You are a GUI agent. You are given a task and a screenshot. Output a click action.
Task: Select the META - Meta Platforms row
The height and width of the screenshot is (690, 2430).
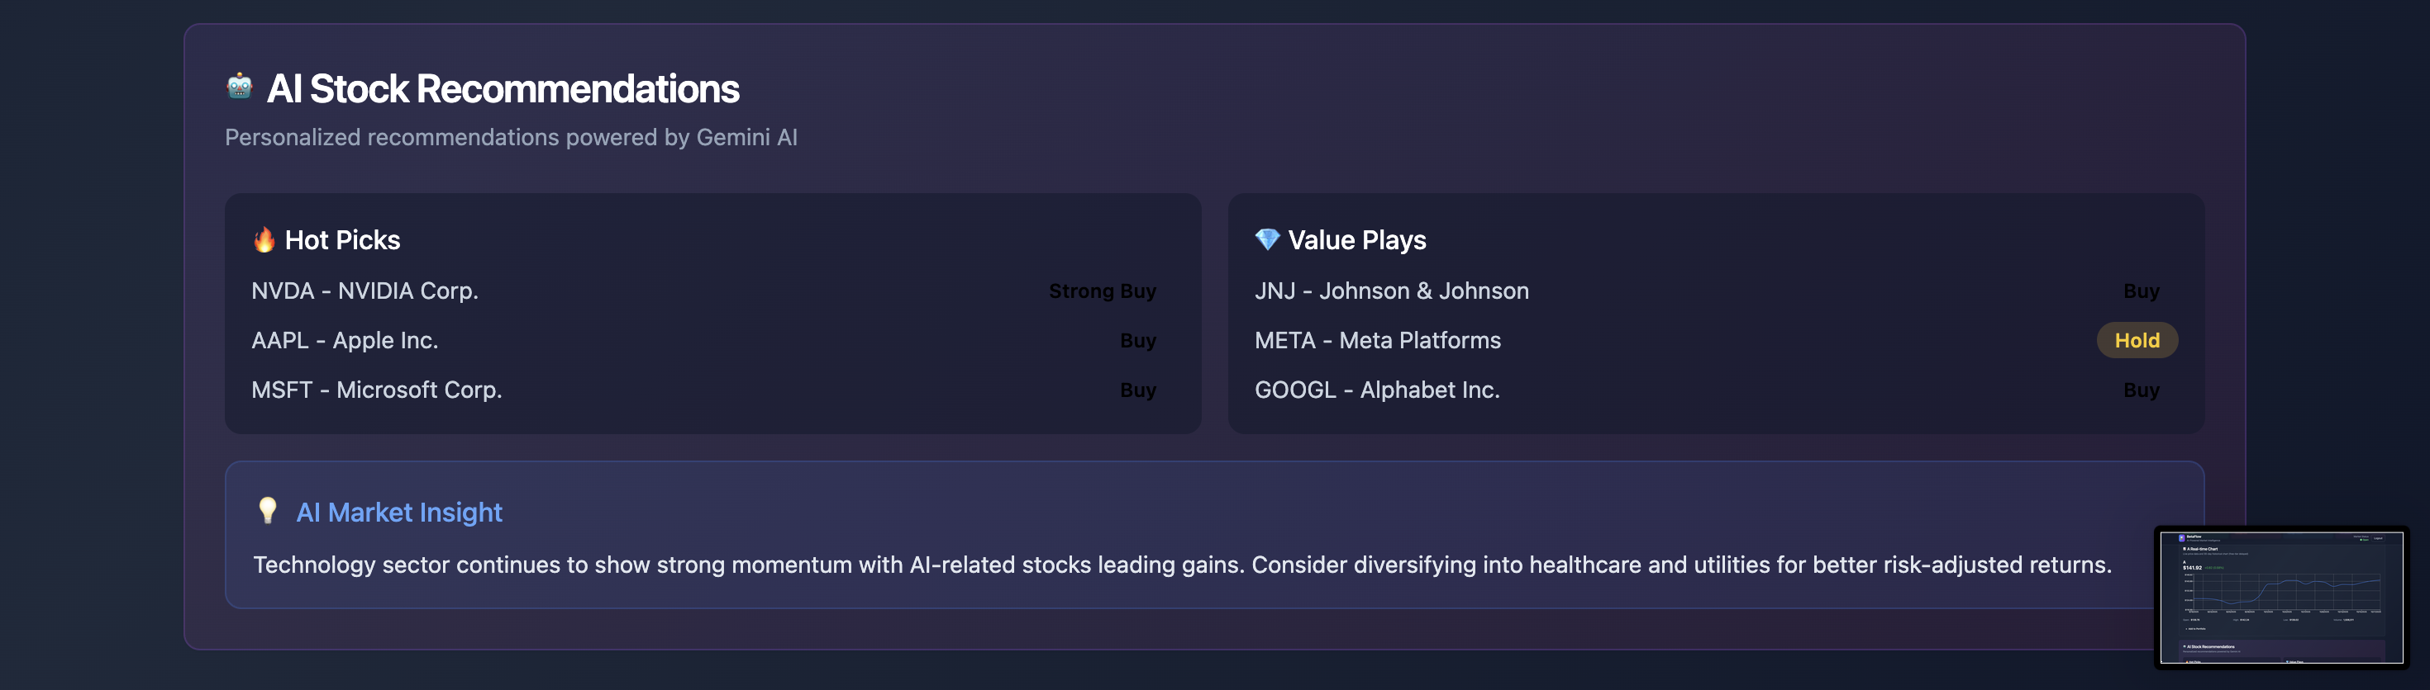point(1377,340)
